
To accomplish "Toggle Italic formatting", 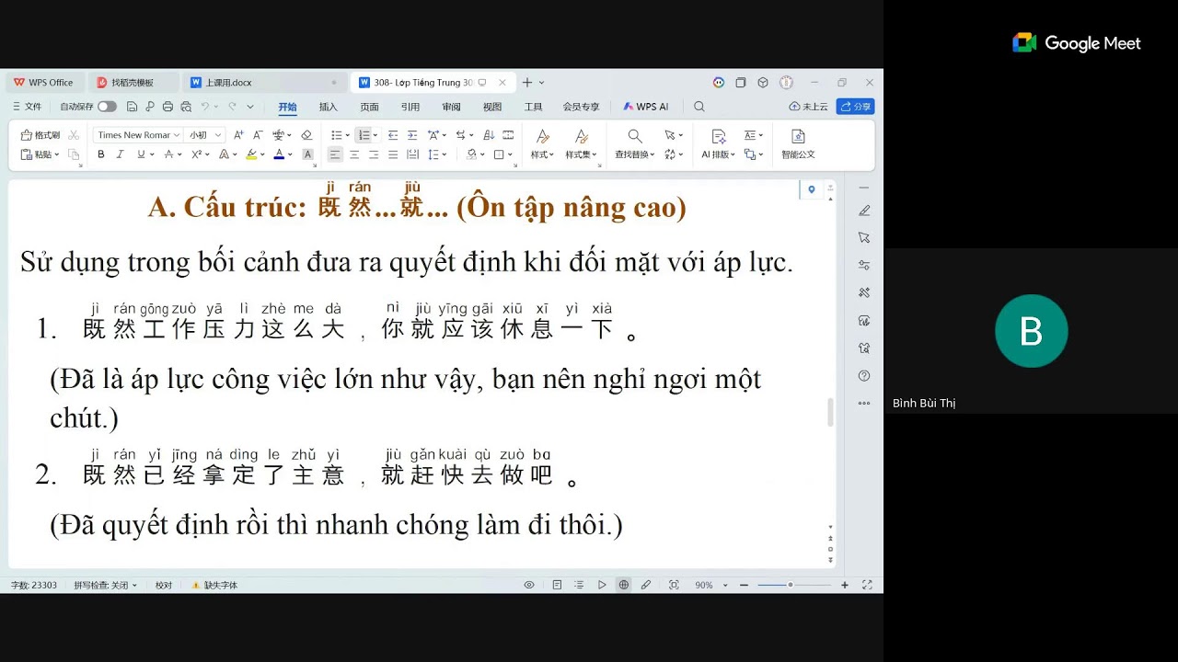I will [120, 154].
